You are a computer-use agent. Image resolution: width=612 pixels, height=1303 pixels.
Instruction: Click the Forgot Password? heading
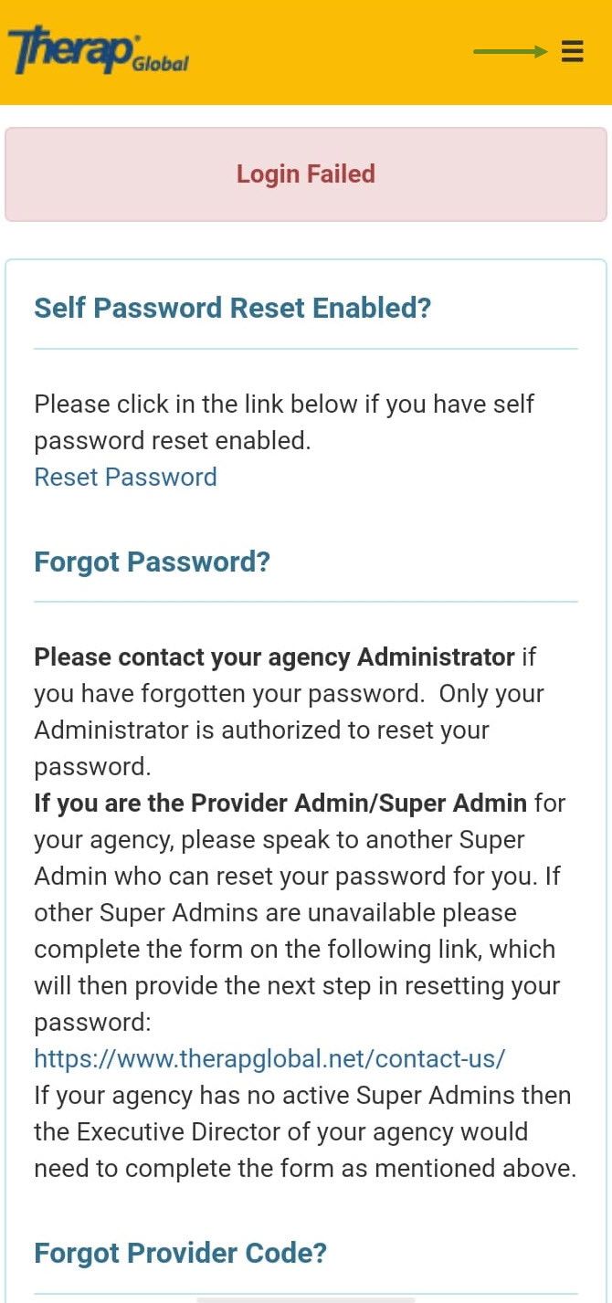(x=152, y=562)
